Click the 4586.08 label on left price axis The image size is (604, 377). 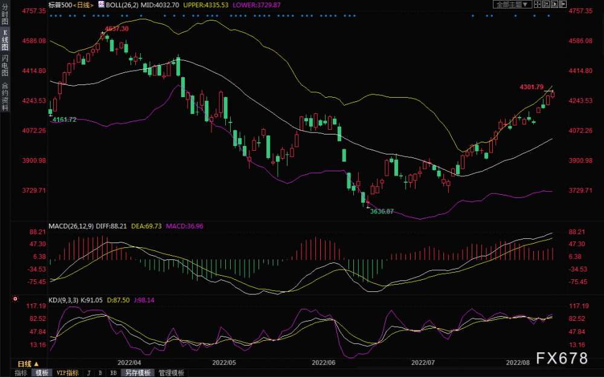(x=34, y=41)
